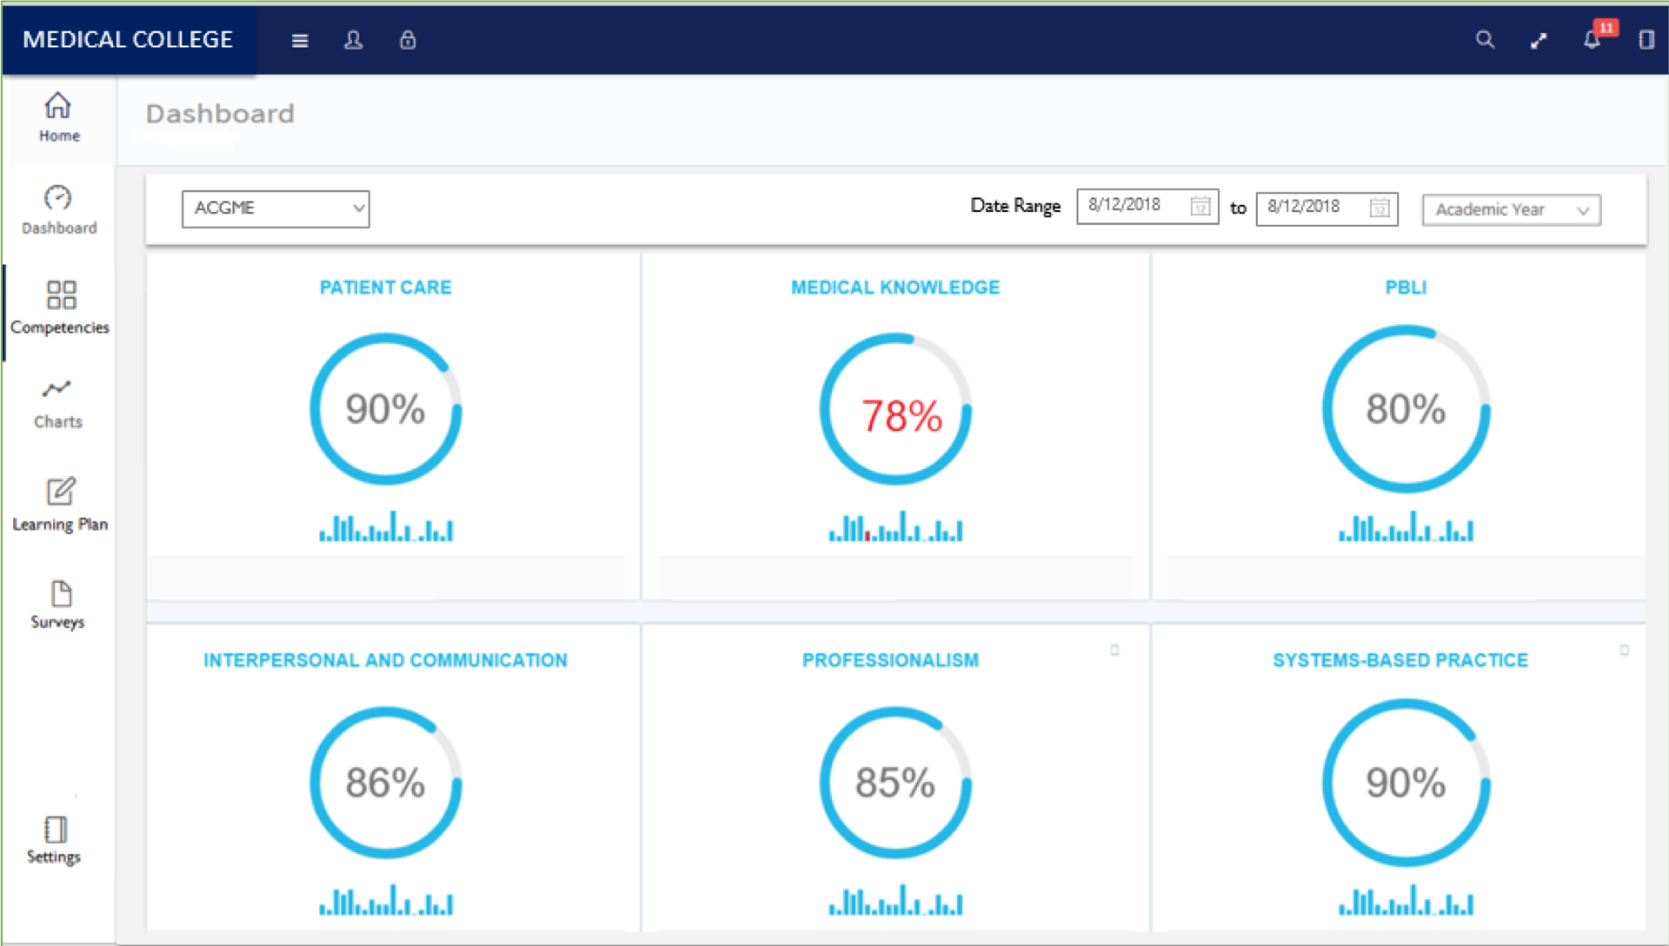The width and height of the screenshot is (1669, 946).
Task: Go to Competencies in sidebar
Action: [x=60, y=308]
